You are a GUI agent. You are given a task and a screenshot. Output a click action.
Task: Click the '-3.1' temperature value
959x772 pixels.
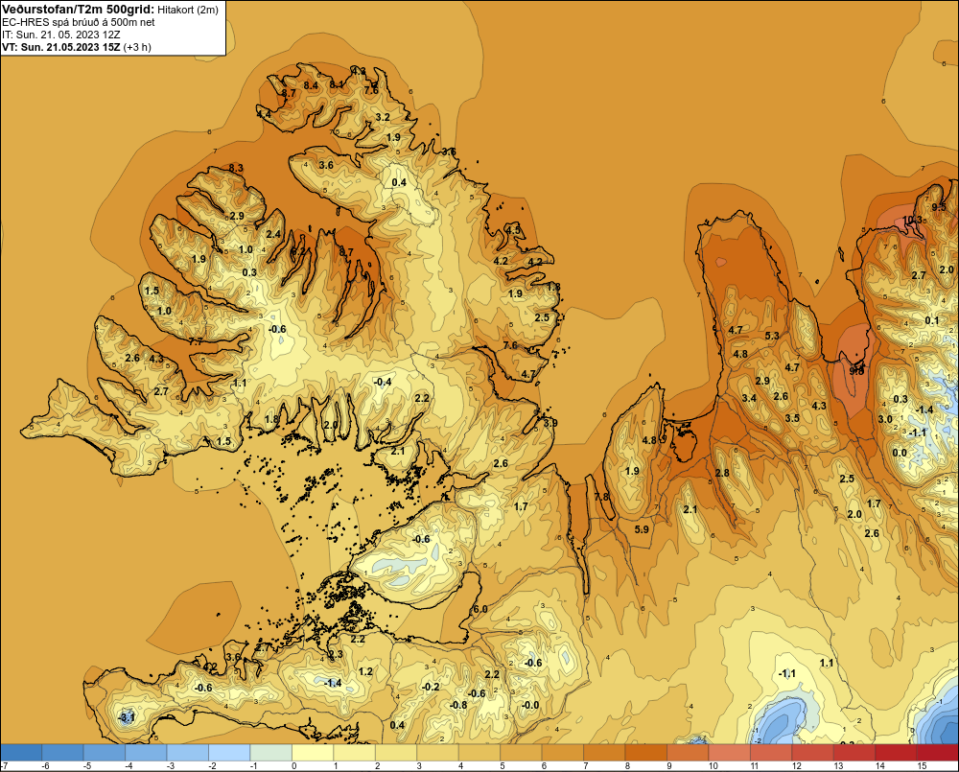pyautogui.click(x=126, y=717)
